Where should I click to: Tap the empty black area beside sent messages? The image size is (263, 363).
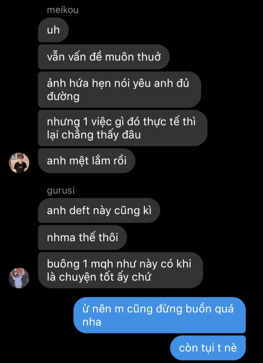click(x=37, y=324)
